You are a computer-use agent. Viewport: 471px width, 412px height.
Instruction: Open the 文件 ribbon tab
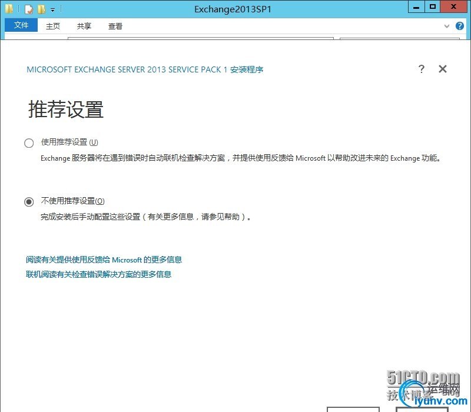coord(21,25)
